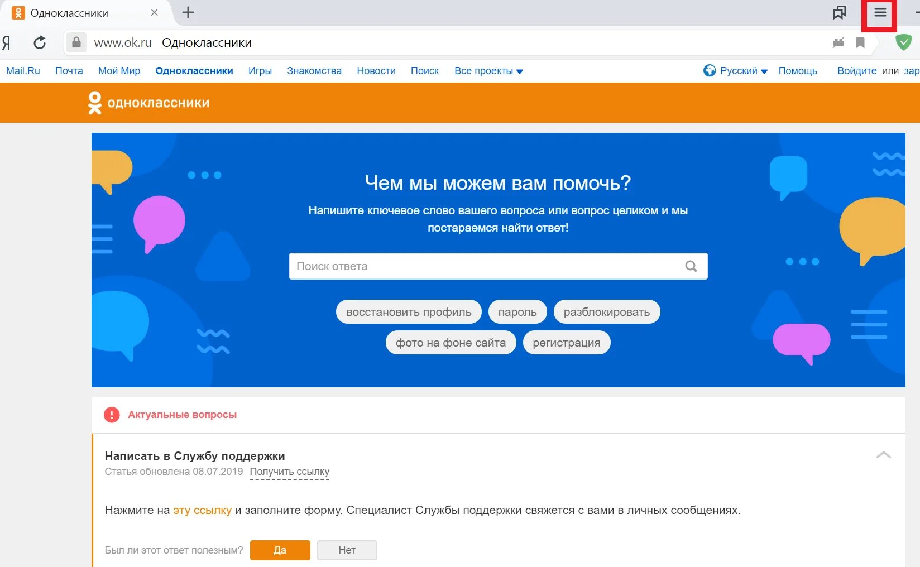Open Мой Мир in the portal navigation
Screen dimensions: 920x567
pyautogui.click(x=119, y=71)
